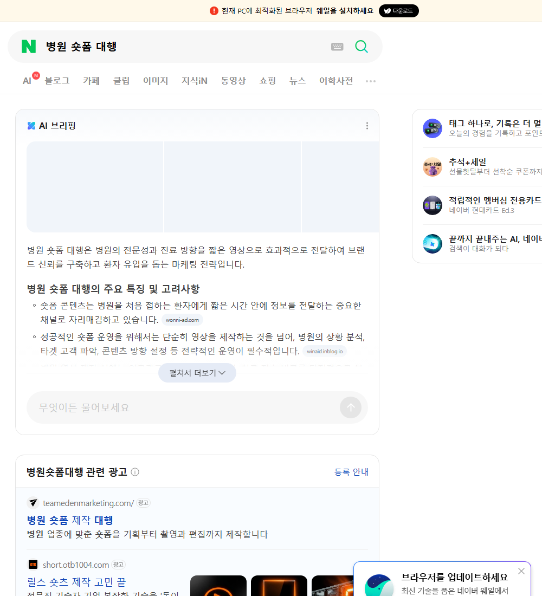Switch to the 블로그 tab
The image size is (542, 596).
(57, 81)
